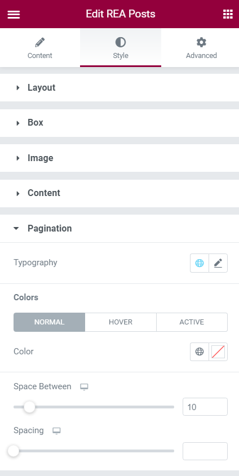Viewport: 239px width, 476px height.
Task: Collapse the Pagination section
Action: point(119,228)
